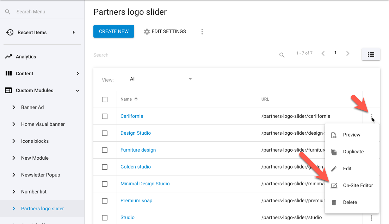
Task: Click the Search Menu field in the sidebar
Action: (46, 12)
